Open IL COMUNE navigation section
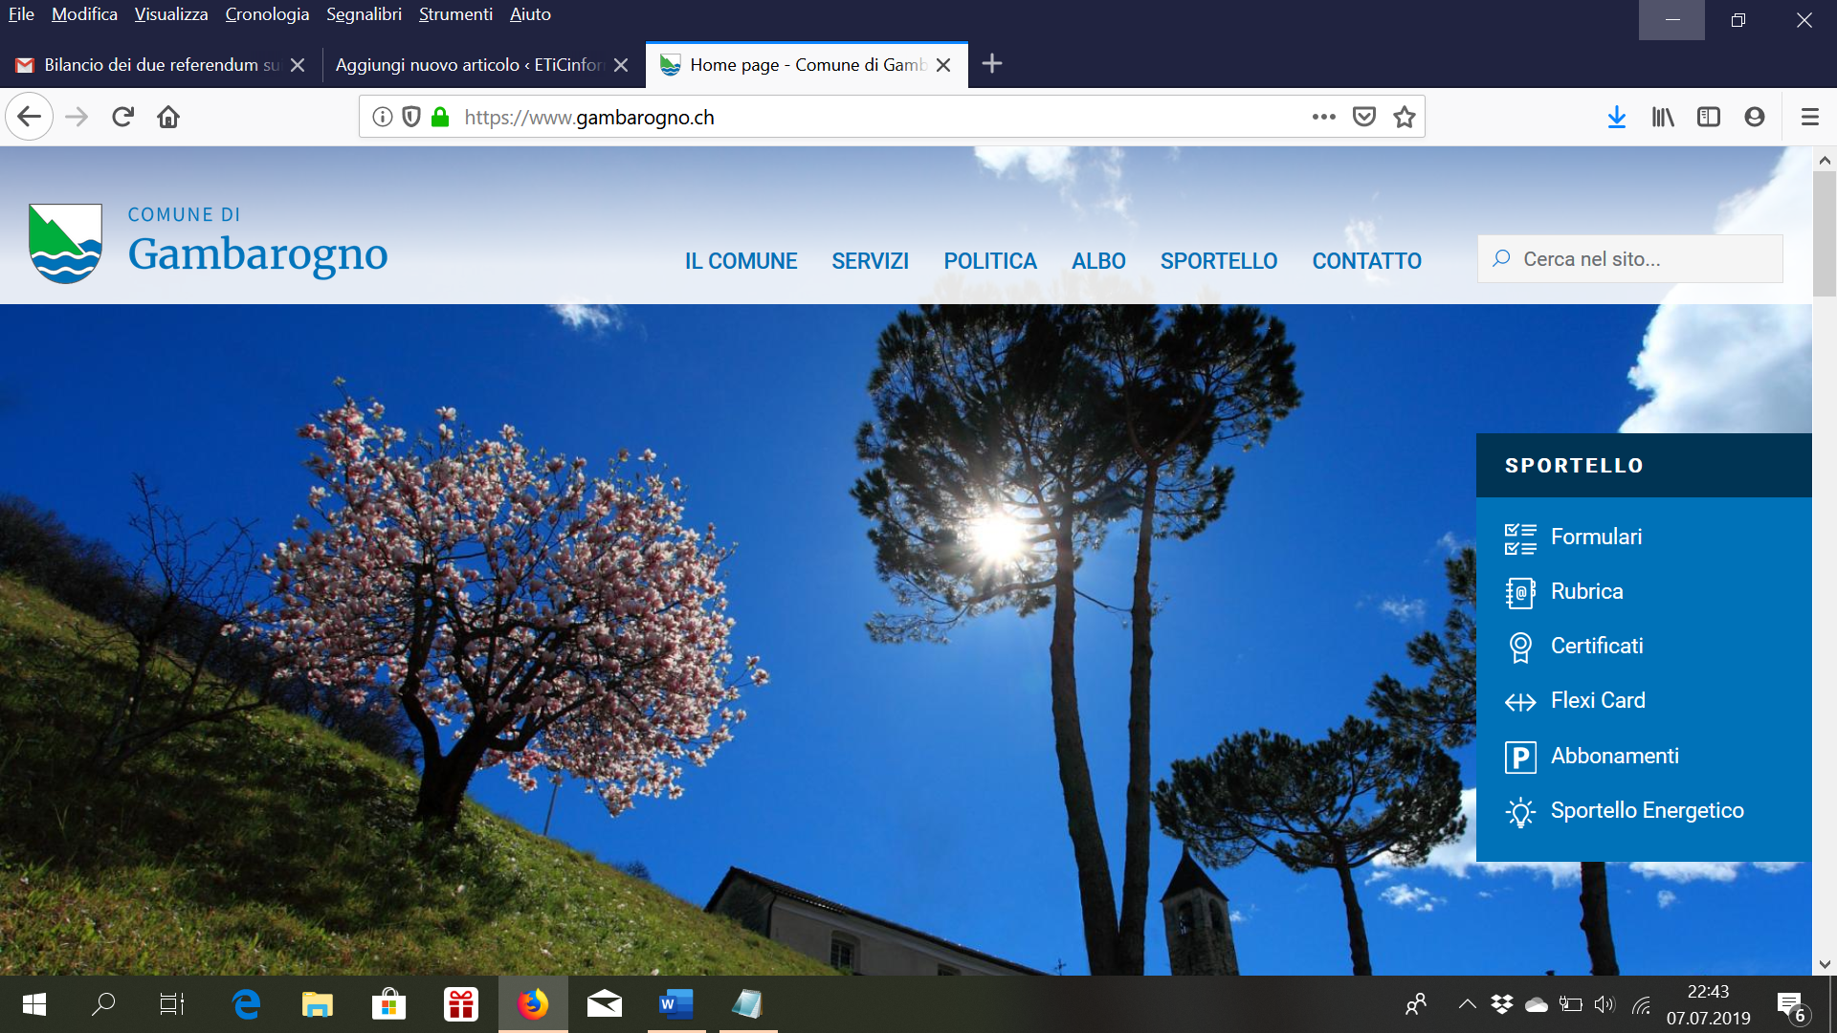This screenshot has width=1837, height=1033. pos(741,261)
